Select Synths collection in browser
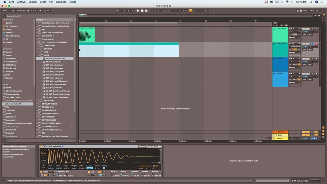The width and height of the screenshot is (327, 184). click(x=9, y=23)
